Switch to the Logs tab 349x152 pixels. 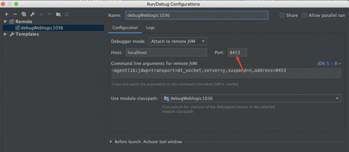[150, 28]
